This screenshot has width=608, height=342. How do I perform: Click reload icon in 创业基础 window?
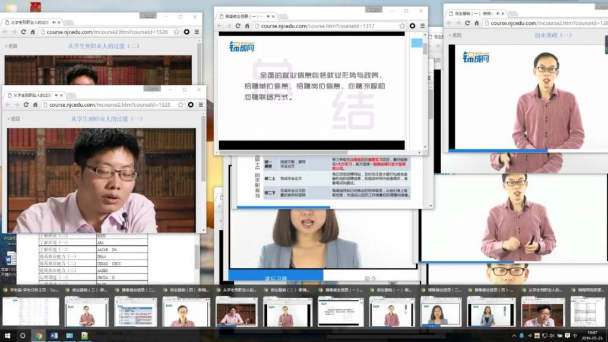[468, 23]
